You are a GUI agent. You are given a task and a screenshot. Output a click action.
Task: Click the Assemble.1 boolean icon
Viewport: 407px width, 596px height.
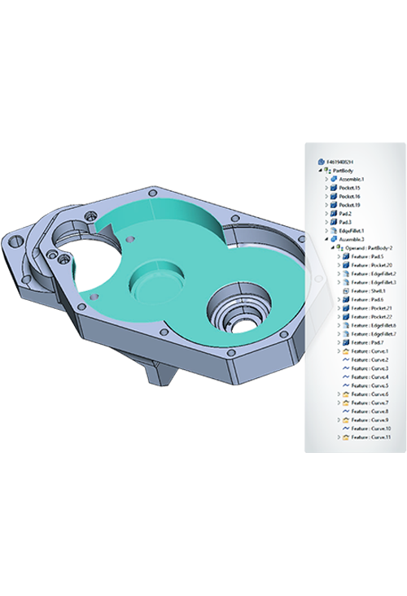[334, 179]
